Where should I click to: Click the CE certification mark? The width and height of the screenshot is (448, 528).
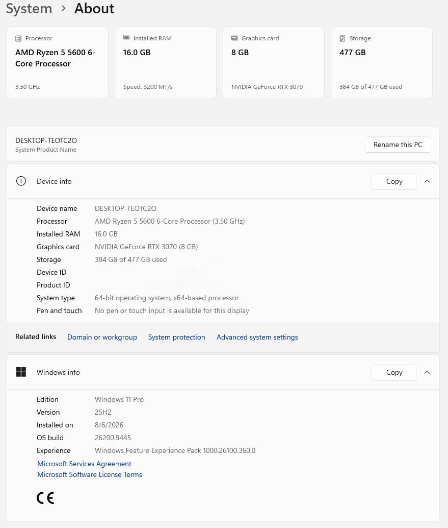(45, 498)
